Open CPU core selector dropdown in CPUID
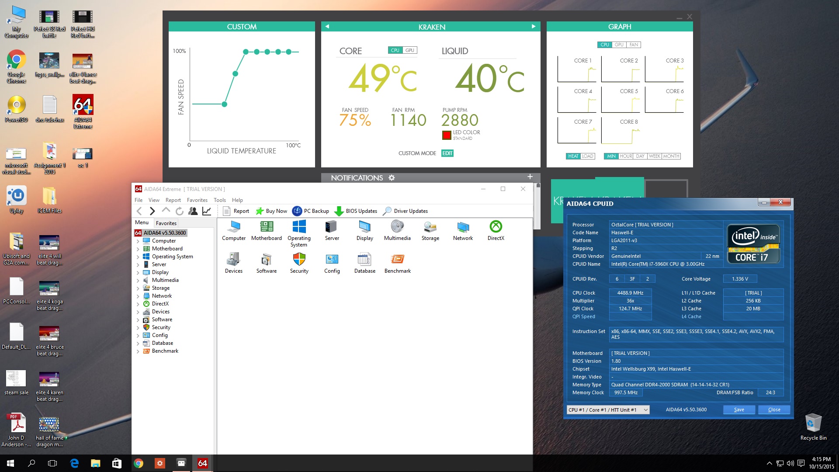The image size is (839, 472). [x=608, y=410]
